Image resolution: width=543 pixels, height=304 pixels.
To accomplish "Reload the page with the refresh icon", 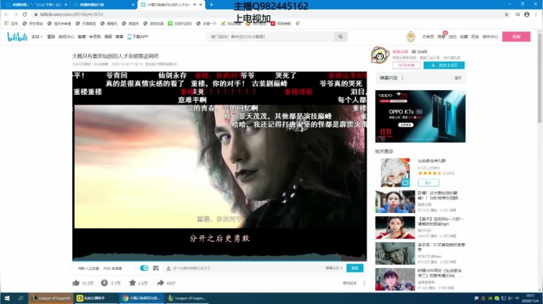I will pyautogui.click(x=25, y=14).
